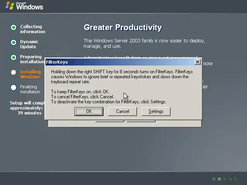Click Cancel in the FilterKeys dialog

pos(122,111)
